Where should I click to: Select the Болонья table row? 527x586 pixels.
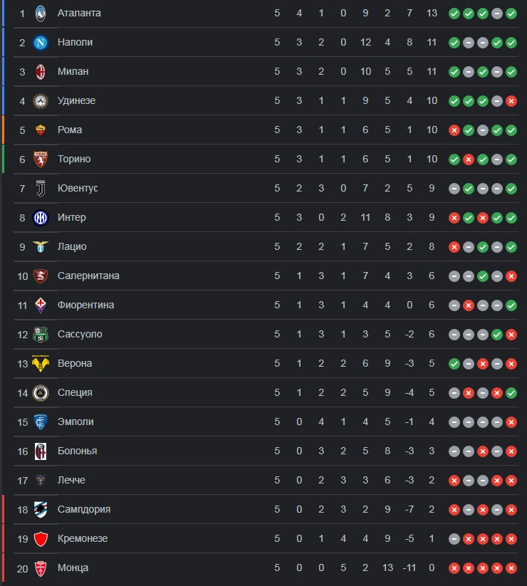pyautogui.click(x=266, y=451)
